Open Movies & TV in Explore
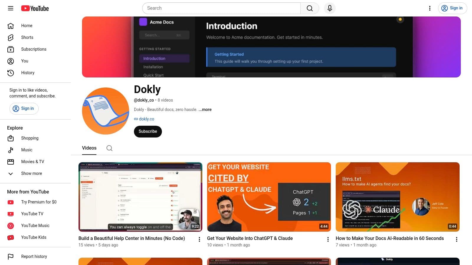 [x=35, y=162]
